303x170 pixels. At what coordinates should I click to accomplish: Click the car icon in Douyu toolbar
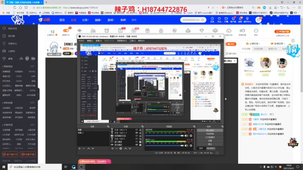click(x=188, y=31)
